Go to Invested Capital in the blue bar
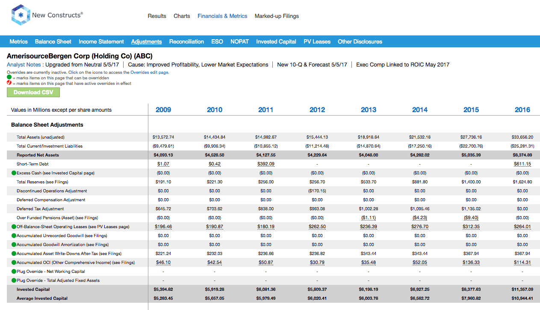This screenshot has width=540, height=310. point(276,42)
